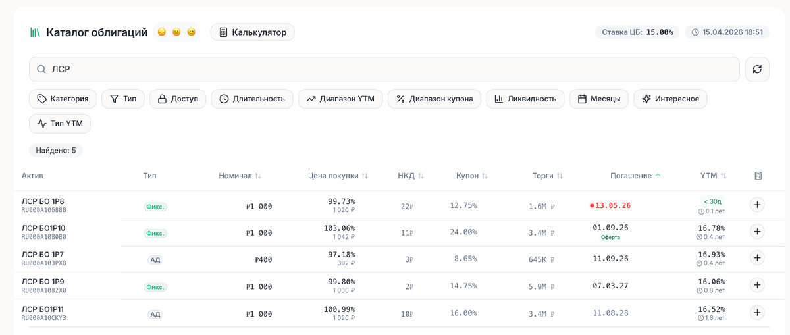Click the 645K ₽ trading volume
This screenshot has width=790, height=335.
click(x=541, y=259)
